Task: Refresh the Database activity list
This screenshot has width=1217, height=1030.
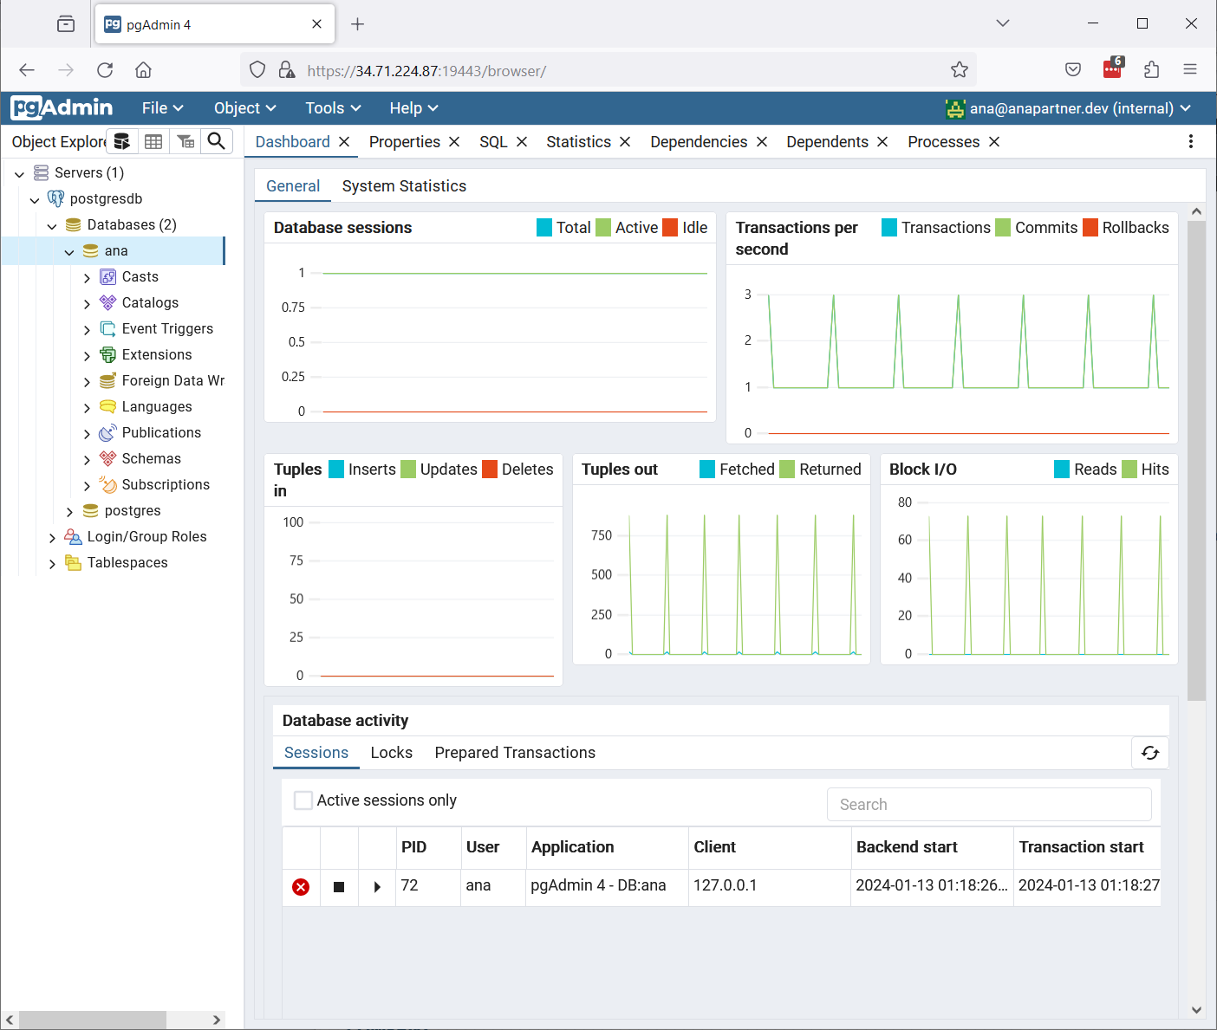Action: tap(1150, 753)
